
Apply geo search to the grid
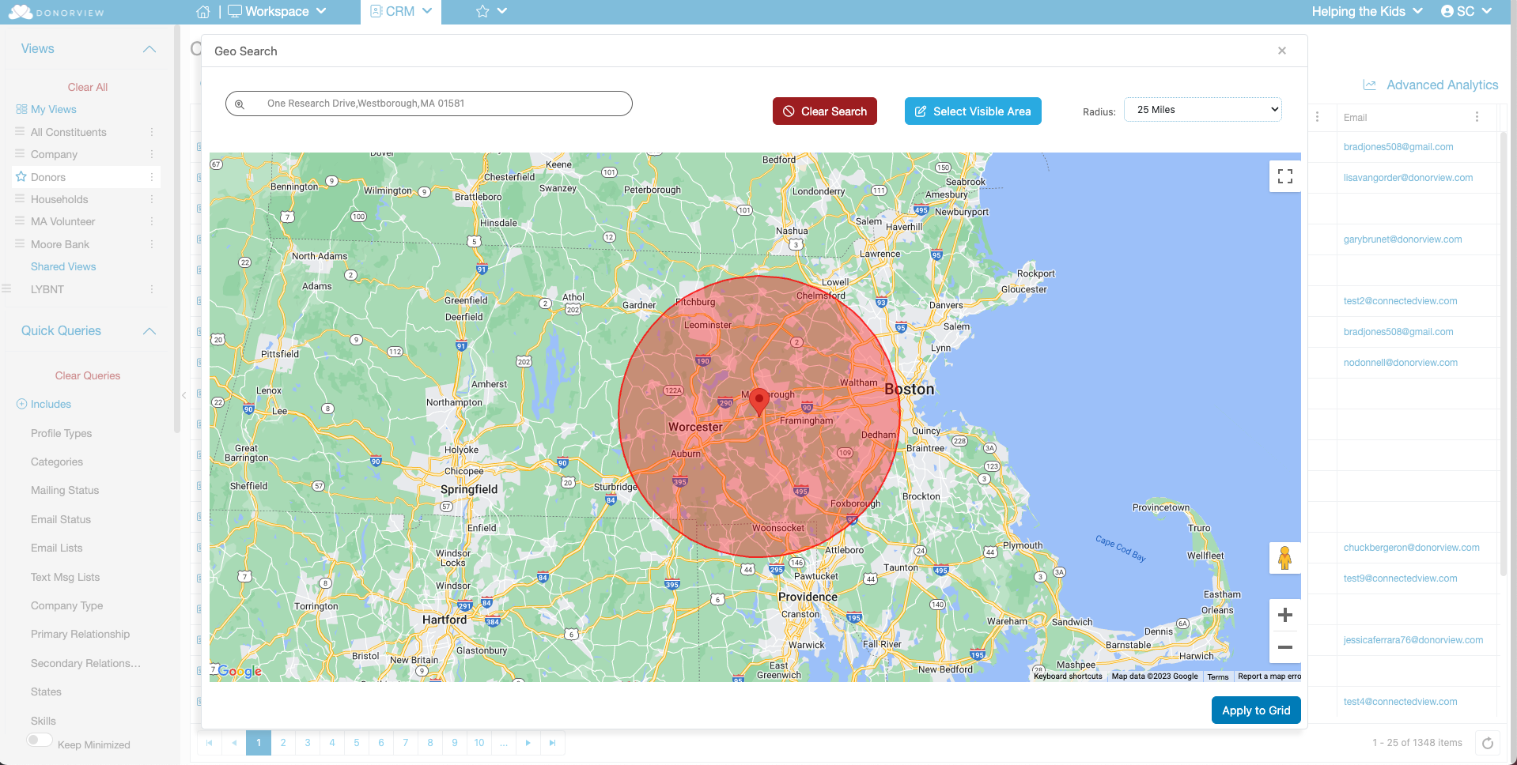[1256, 710]
